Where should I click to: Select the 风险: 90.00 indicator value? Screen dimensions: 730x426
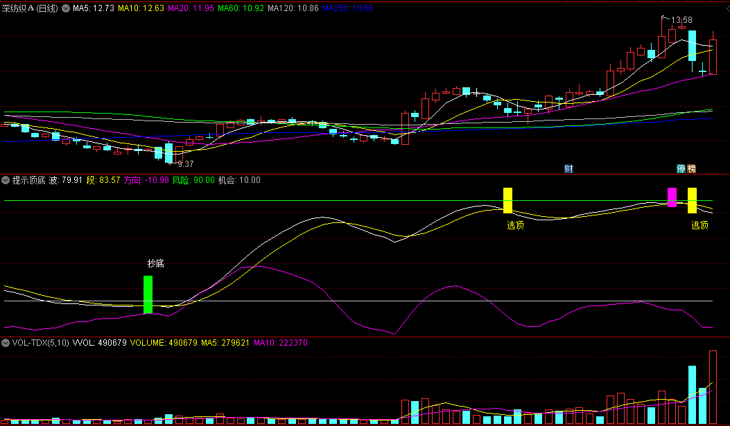coord(193,180)
